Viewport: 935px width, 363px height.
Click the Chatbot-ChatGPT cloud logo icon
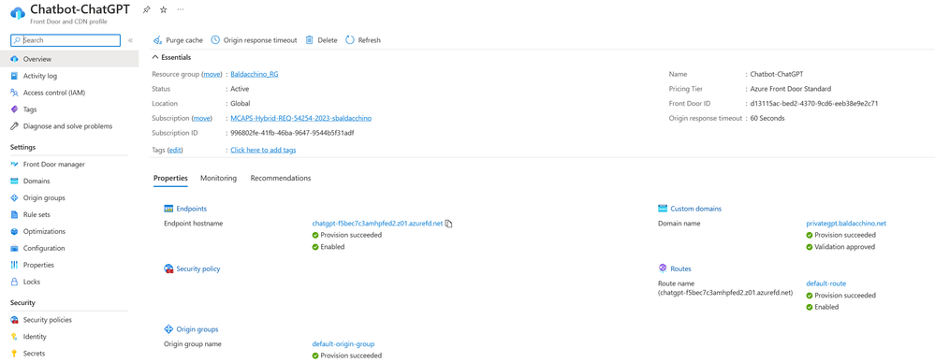17,13
